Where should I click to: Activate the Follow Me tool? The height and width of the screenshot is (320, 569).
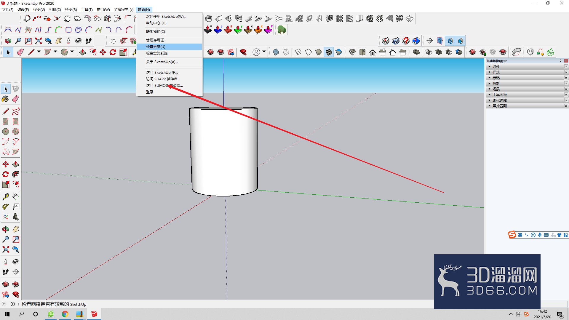tap(16, 174)
